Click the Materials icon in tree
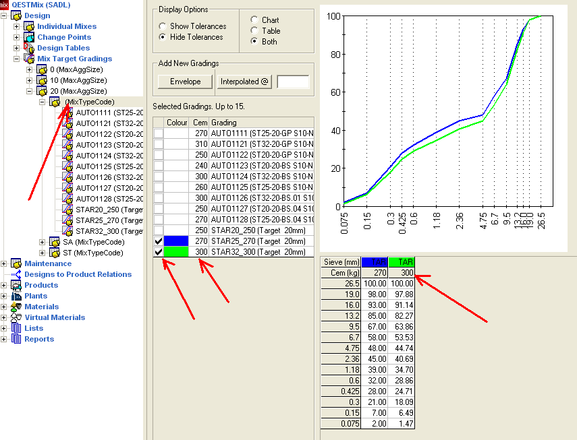 [x=16, y=307]
